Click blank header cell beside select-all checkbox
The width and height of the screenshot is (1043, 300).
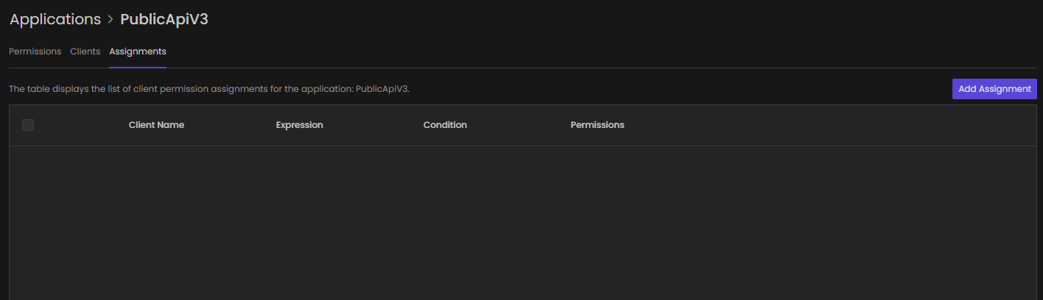point(81,125)
